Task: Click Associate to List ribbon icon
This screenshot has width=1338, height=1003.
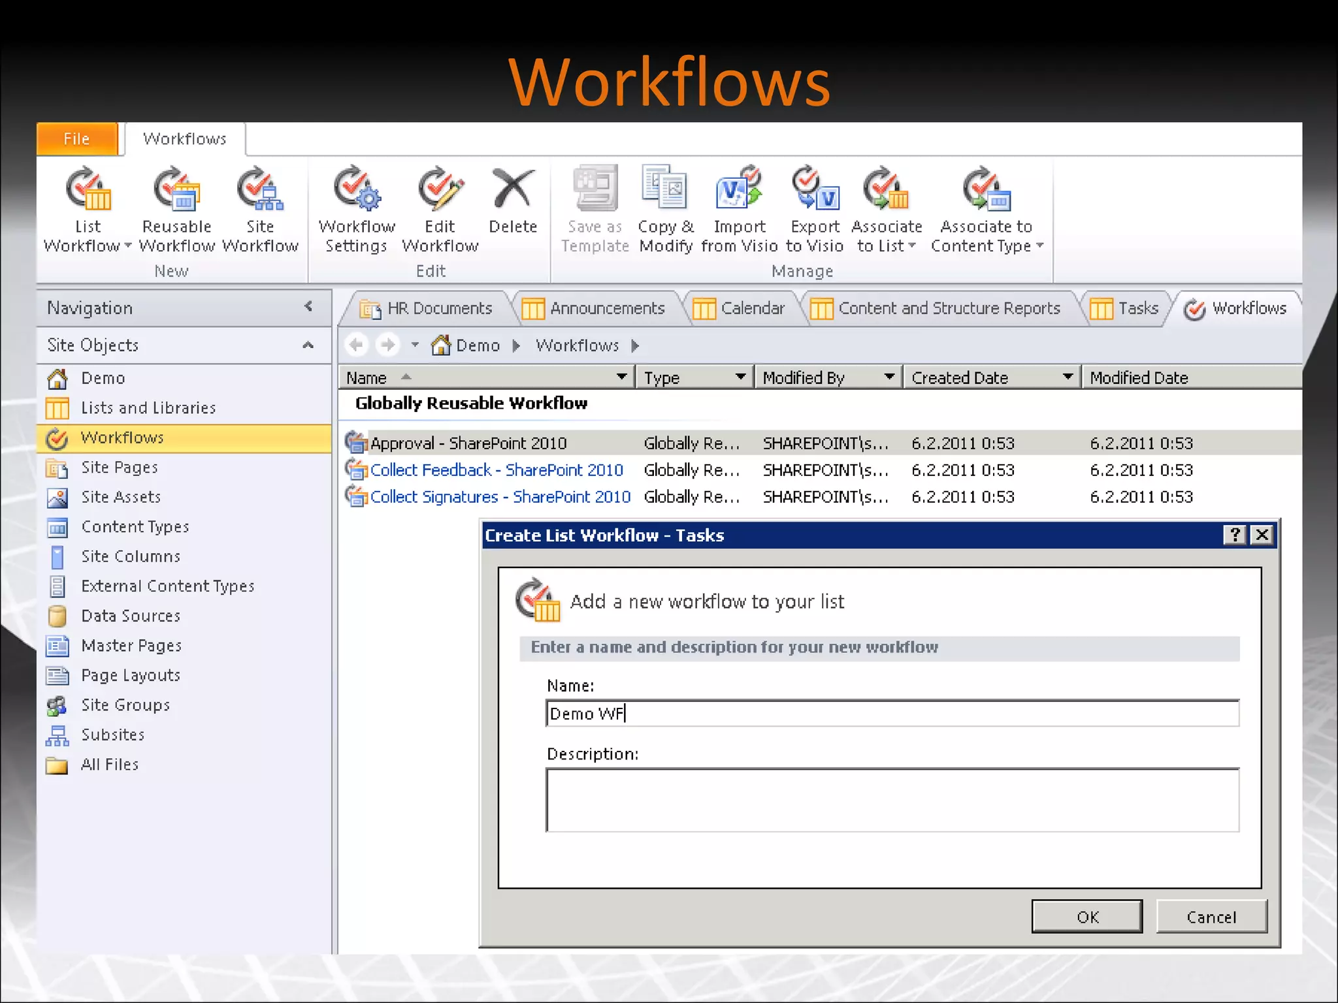Action: point(887,189)
